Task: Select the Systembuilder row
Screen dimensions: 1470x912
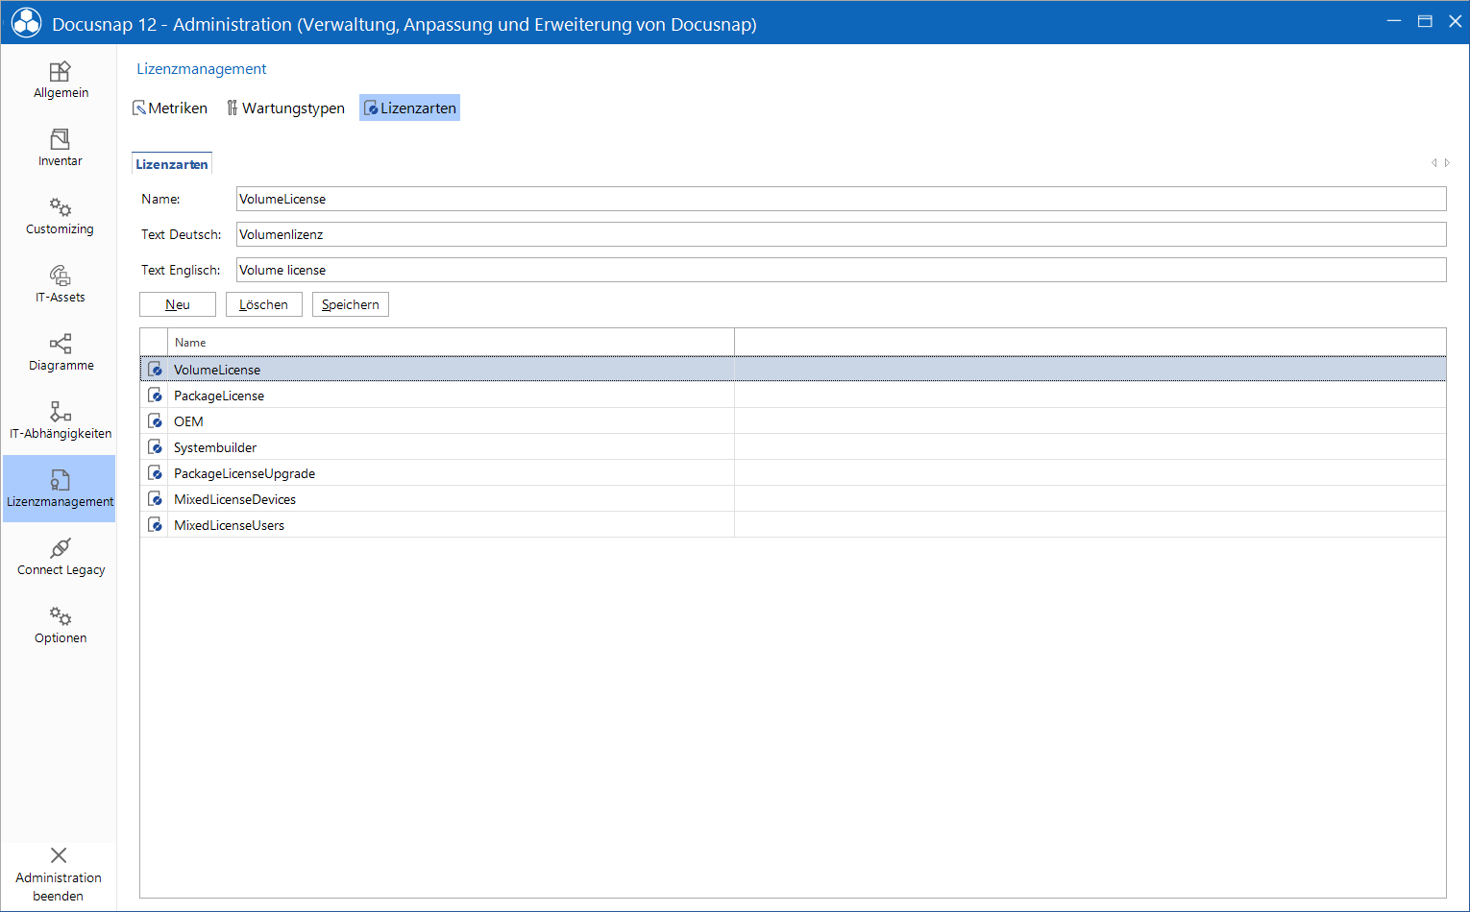Action: (793, 446)
